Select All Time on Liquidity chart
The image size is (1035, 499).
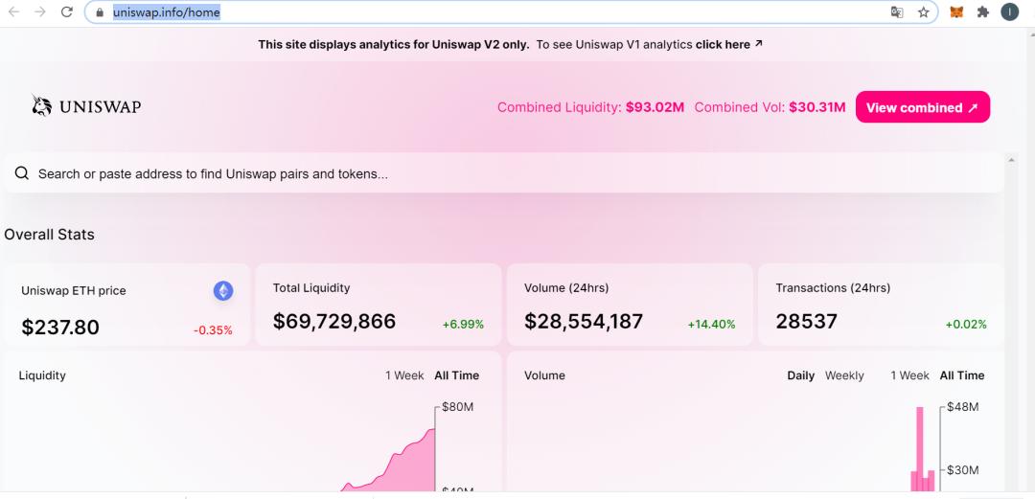pos(457,375)
